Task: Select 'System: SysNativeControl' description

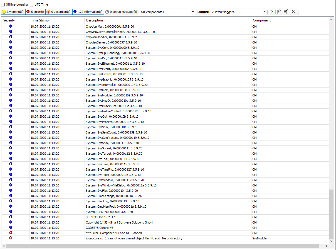Action: tap(118, 111)
